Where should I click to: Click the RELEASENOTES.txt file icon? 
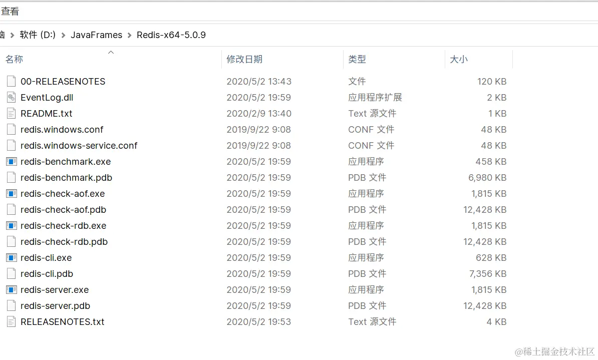(x=12, y=321)
